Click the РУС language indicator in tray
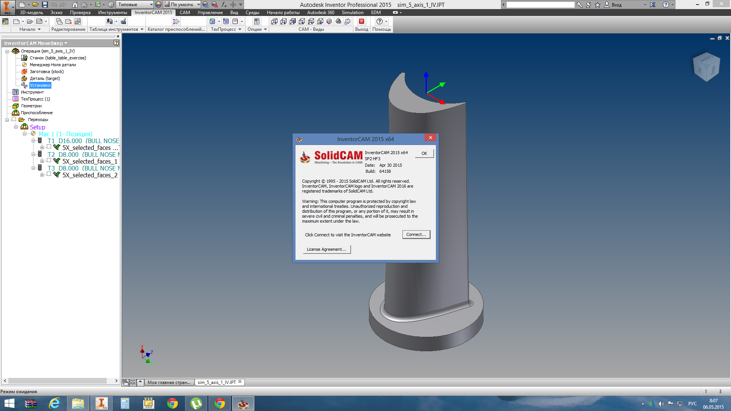 [x=692, y=403]
